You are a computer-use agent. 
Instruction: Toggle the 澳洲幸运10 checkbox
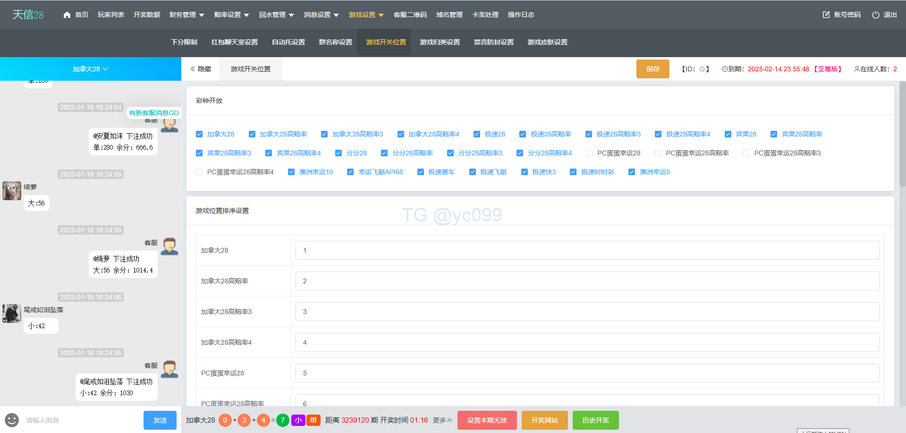tap(291, 172)
